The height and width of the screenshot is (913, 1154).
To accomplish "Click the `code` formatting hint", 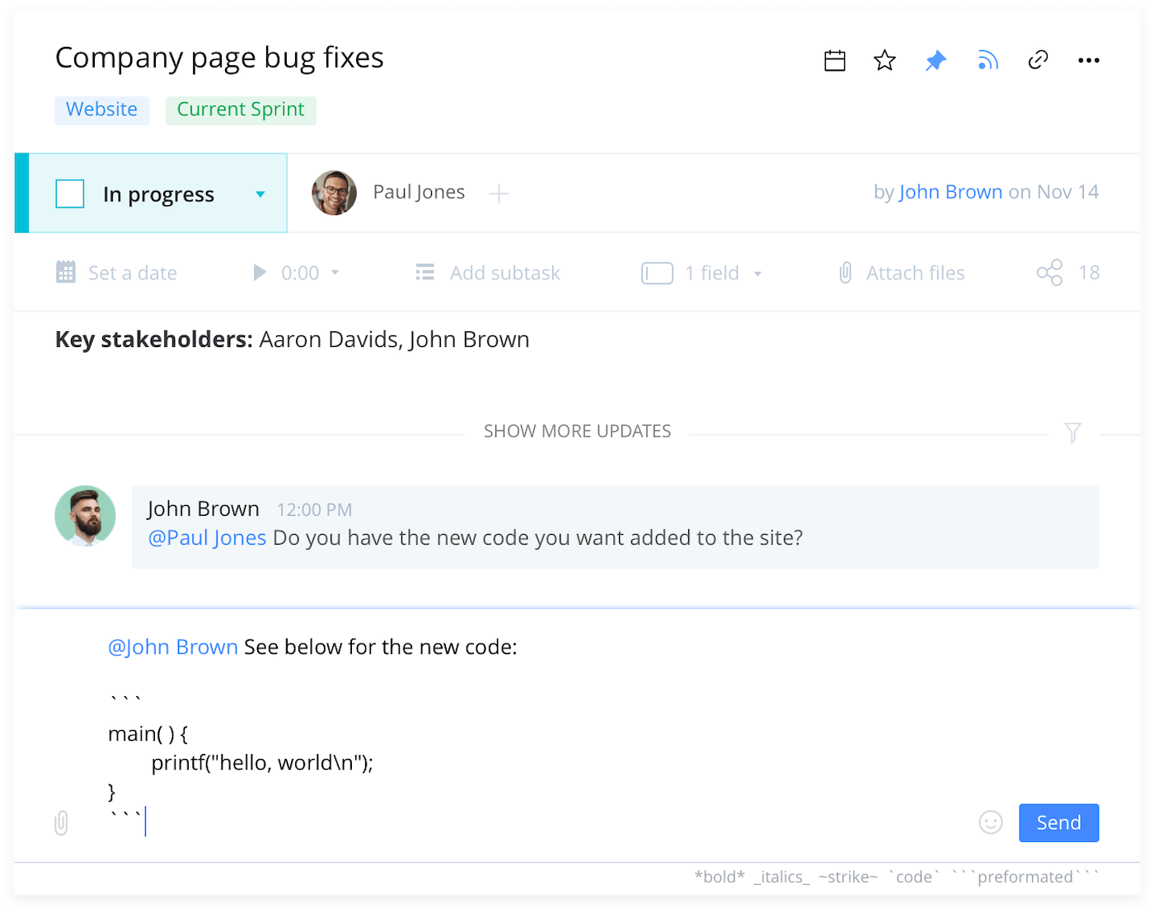I will click(x=914, y=877).
